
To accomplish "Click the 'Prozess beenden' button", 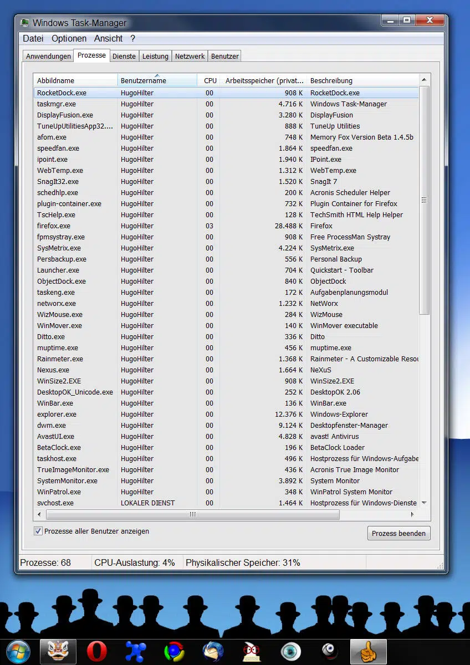I will [399, 533].
